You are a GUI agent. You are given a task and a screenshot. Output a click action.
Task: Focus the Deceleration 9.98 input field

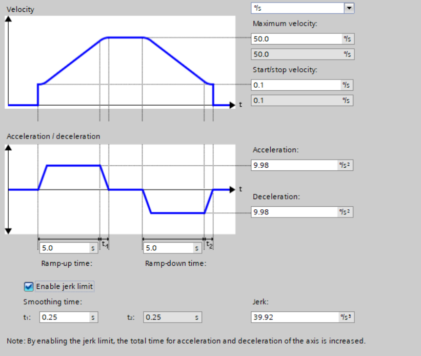(302, 212)
